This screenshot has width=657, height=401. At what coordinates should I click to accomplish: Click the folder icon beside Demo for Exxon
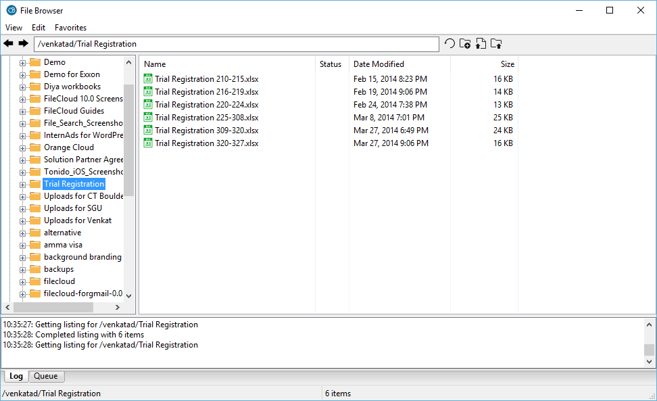[x=36, y=74]
